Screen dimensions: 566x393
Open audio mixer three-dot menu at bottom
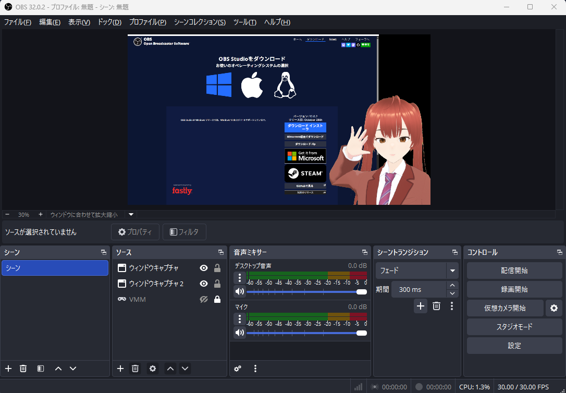255,369
